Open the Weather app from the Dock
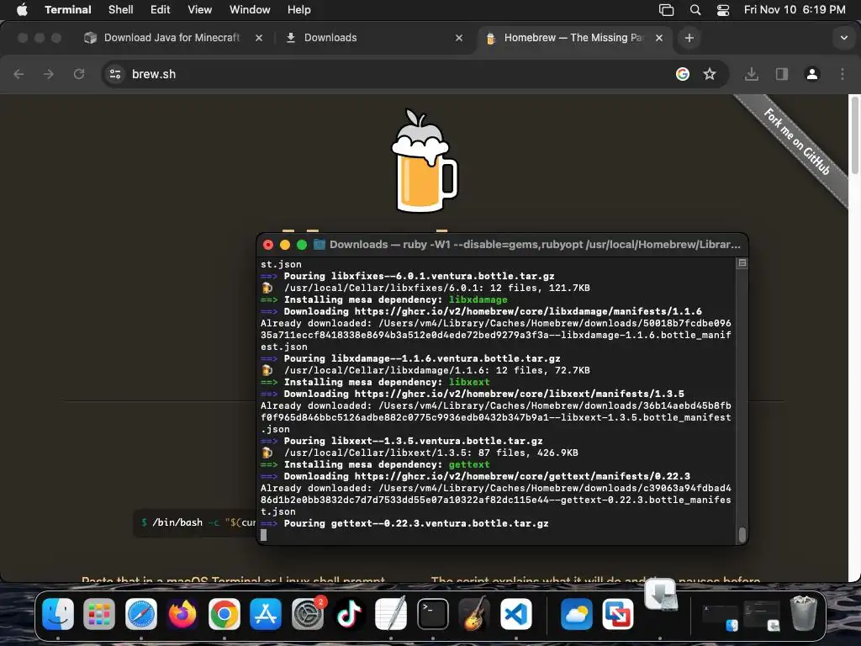861x646 pixels. coord(576,613)
